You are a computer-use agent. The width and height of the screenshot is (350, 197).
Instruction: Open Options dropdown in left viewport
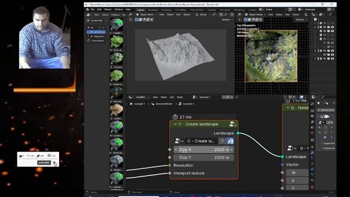tap(227, 20)
